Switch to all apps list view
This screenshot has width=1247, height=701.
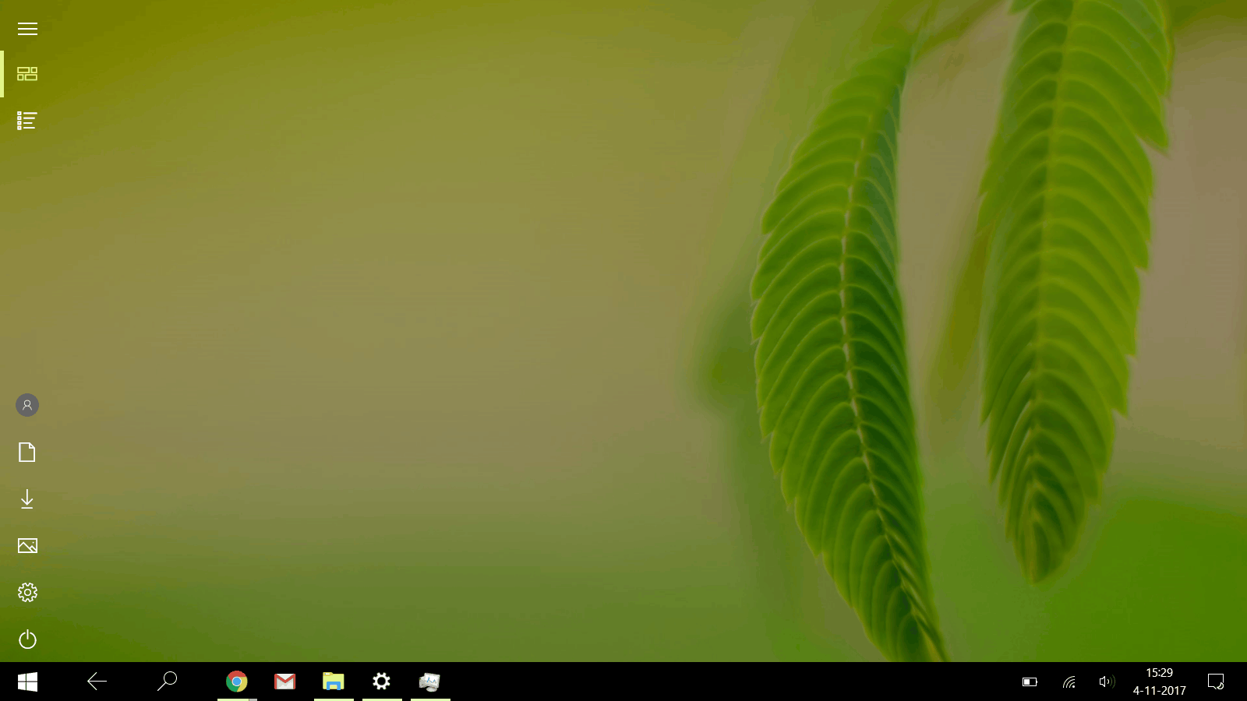27,121
